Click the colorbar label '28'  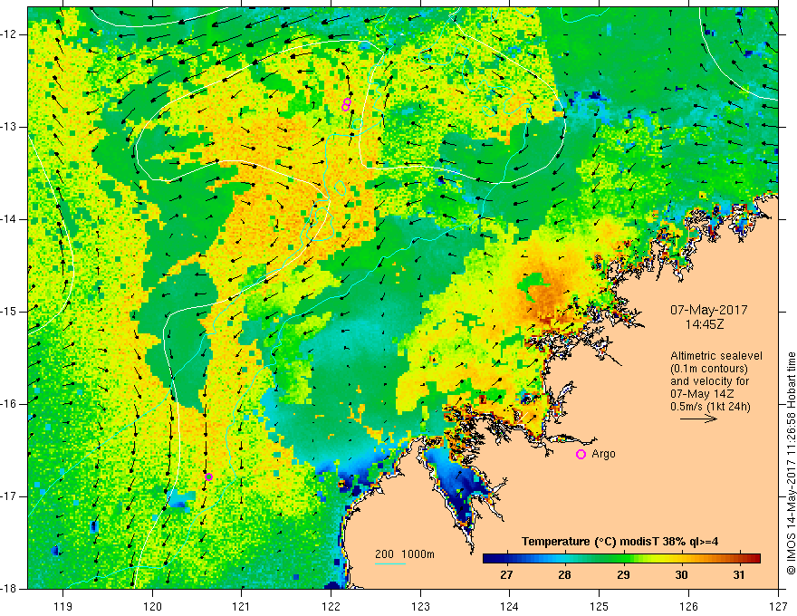click(564, 575)
